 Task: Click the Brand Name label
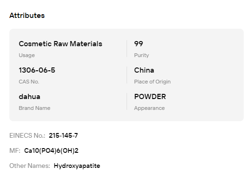tap(34, 108)
